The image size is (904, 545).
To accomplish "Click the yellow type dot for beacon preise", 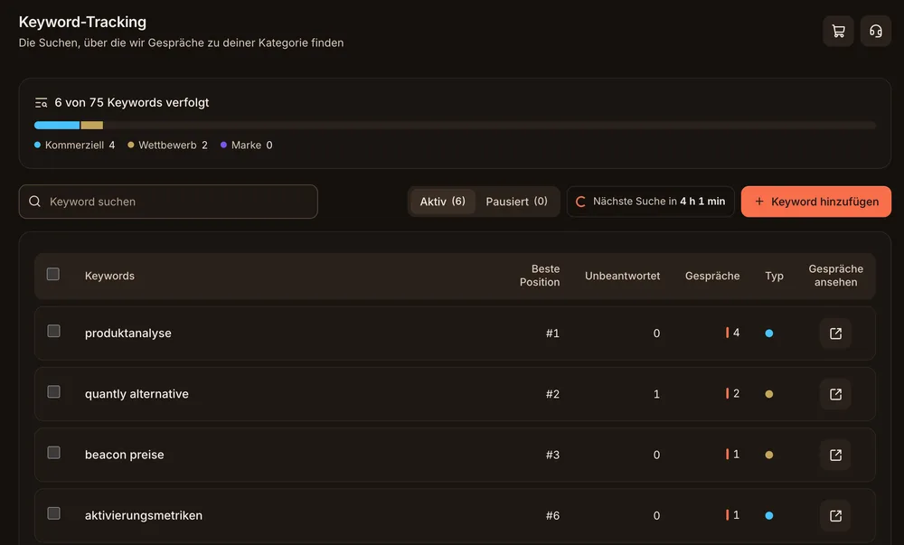I will click(x=769, y=455).
